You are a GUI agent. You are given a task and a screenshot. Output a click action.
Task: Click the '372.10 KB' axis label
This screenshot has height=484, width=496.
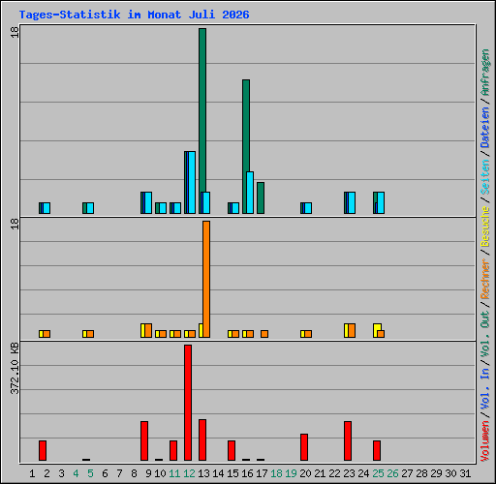(x=15, y=368)
